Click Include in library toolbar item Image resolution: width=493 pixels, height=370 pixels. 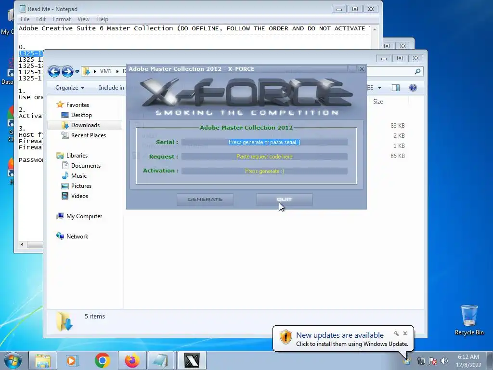111,88
